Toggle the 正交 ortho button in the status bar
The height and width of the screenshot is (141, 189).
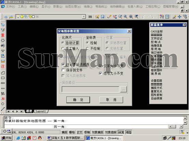(x=79, y=132)
